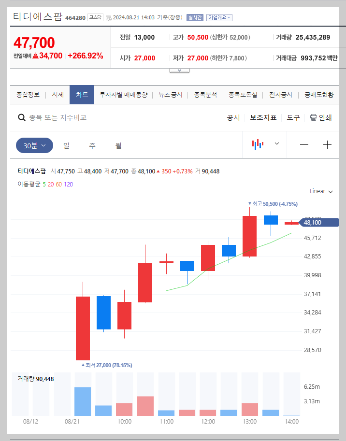Image resolution: width=346 pixels, height=441 pixels.
Task: Click the candlestick chart type icon
Action: pyautogui.click(x=258, y=144)
